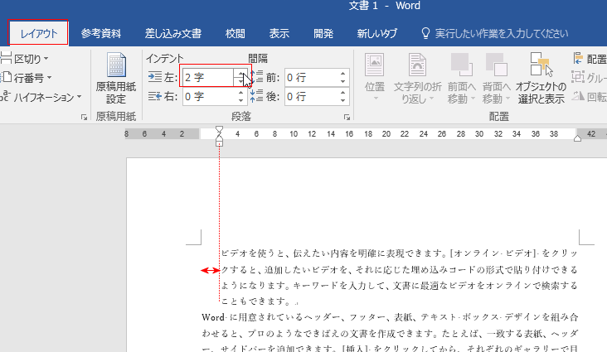Click the paragraph starting ビデオを使うと
Image resolution: width=607 pixels, height=352 pixels.
399,277
